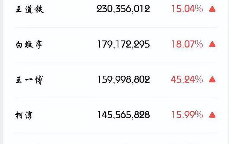The image size is (229, 144).
Task: Click the red up arrow beside 45.24%
Action: 212,80
